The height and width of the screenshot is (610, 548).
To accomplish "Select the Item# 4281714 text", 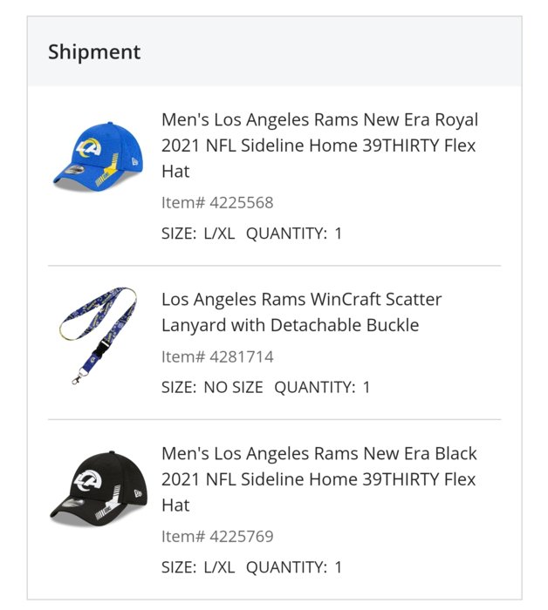I will (x=217, y=356).
